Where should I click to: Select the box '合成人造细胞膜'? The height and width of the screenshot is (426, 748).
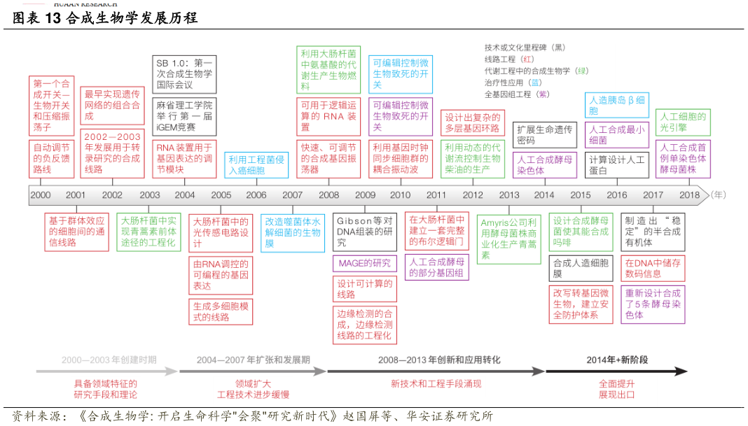tap(581, 269)
